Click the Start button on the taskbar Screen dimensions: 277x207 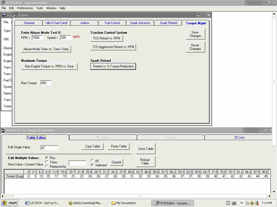(10, 203)
